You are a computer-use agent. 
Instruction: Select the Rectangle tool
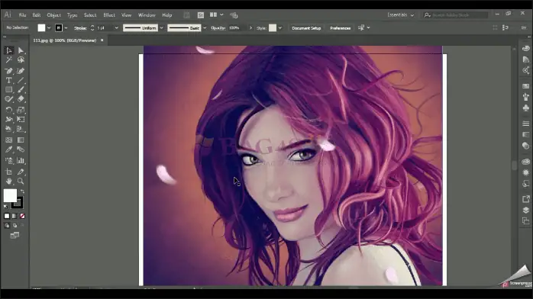9,89
